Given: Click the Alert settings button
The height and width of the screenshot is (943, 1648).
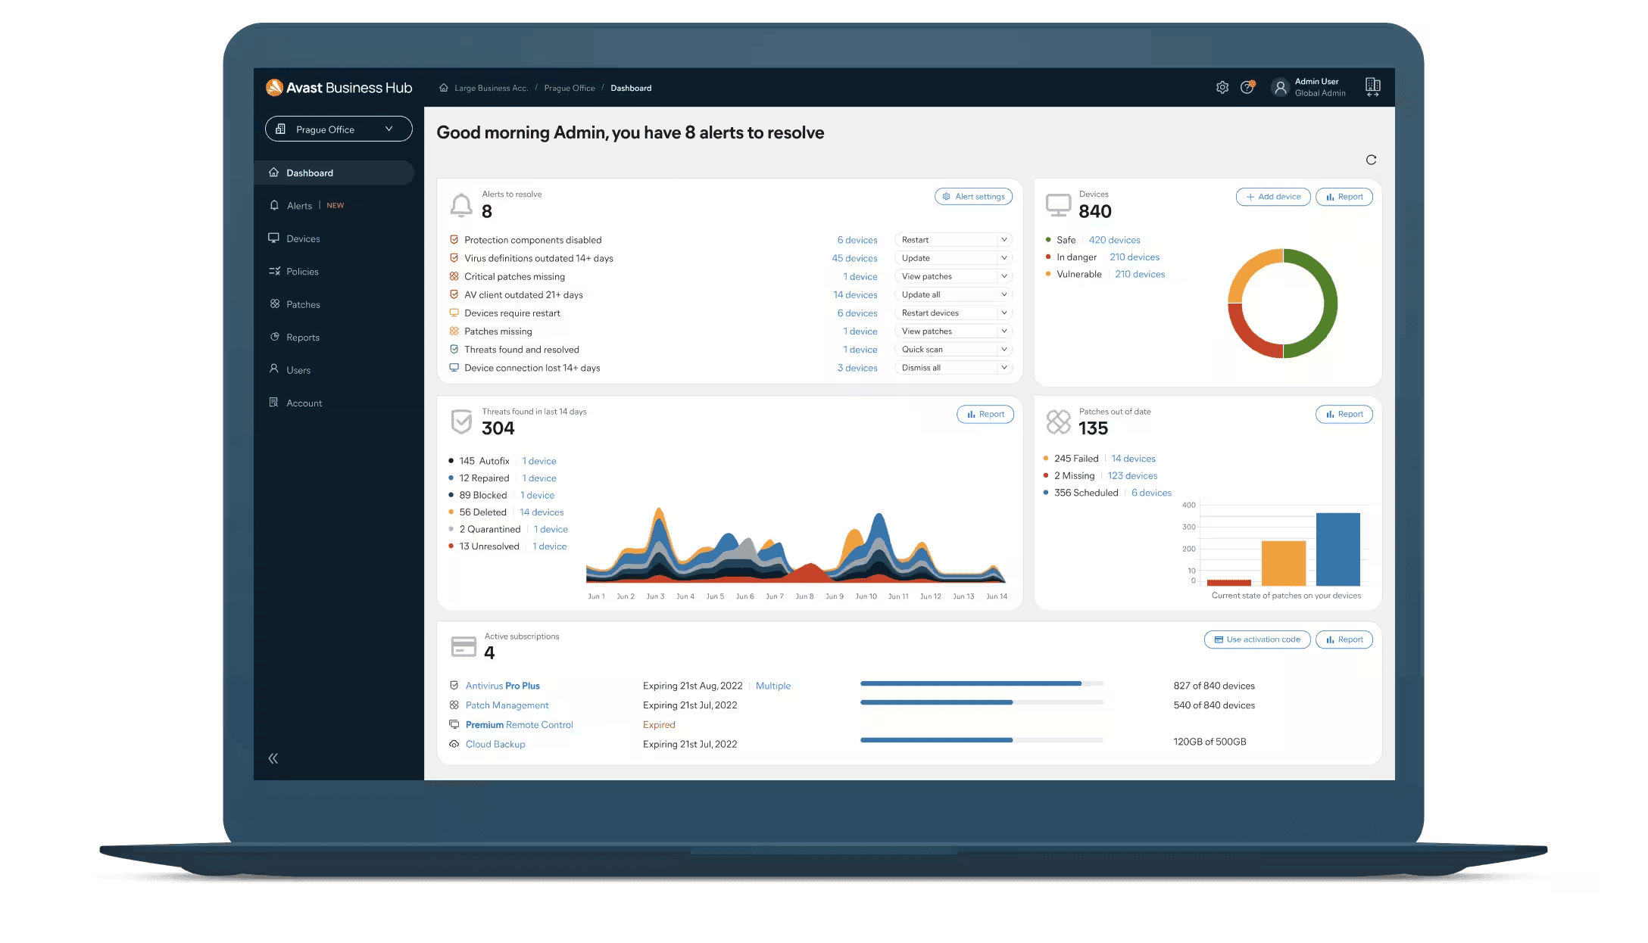Looking at the screenshot, I should 973,196.
